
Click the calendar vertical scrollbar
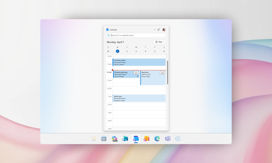pos(168,73)
